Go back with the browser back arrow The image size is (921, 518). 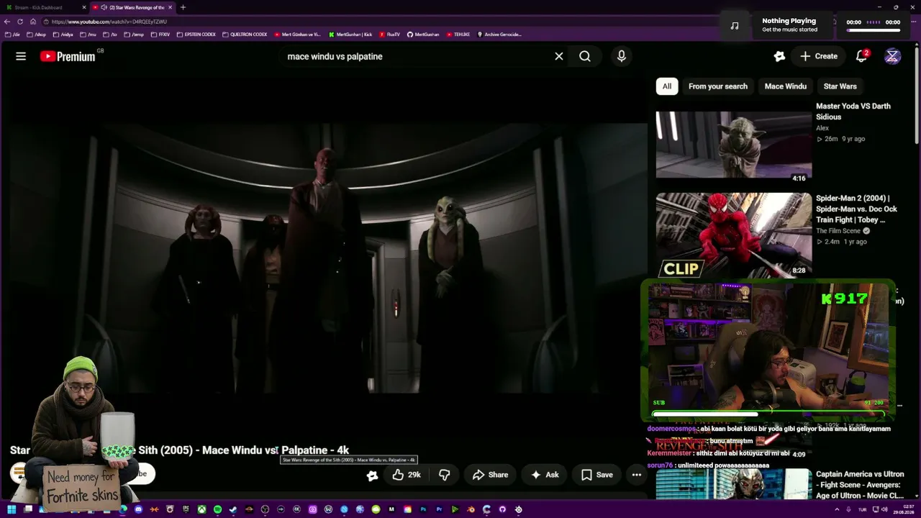[7, 22]
